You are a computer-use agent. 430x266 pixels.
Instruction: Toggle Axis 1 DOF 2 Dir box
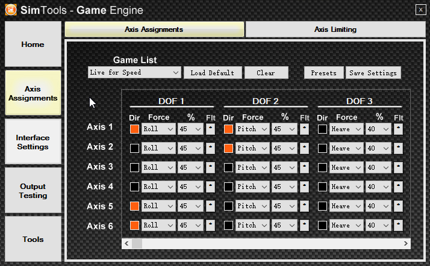[228, 129]
